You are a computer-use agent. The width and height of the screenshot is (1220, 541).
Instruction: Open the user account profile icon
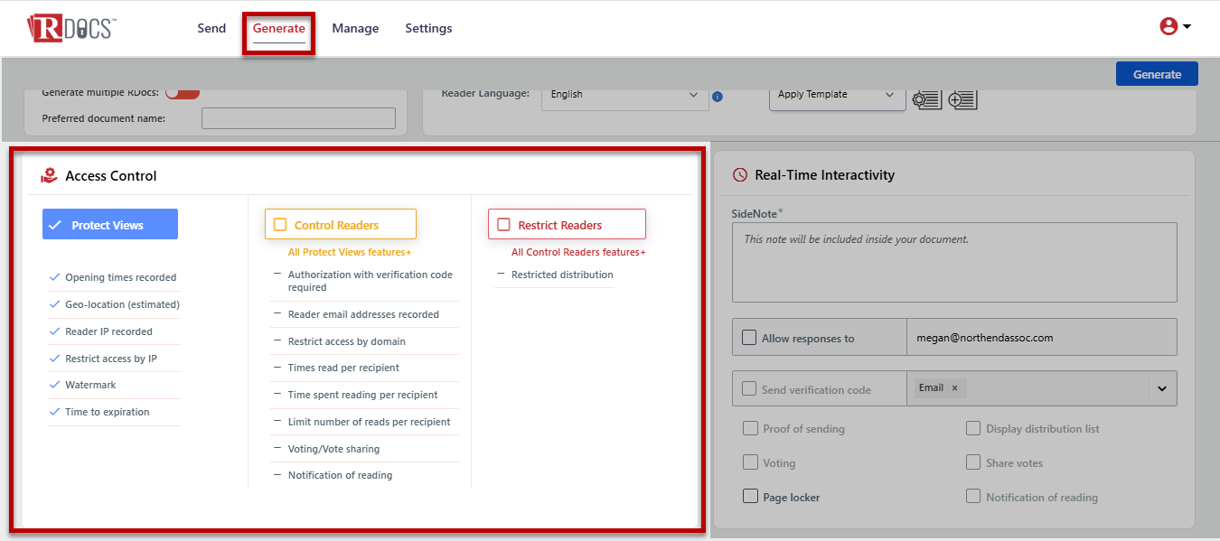pos(1168,27)
